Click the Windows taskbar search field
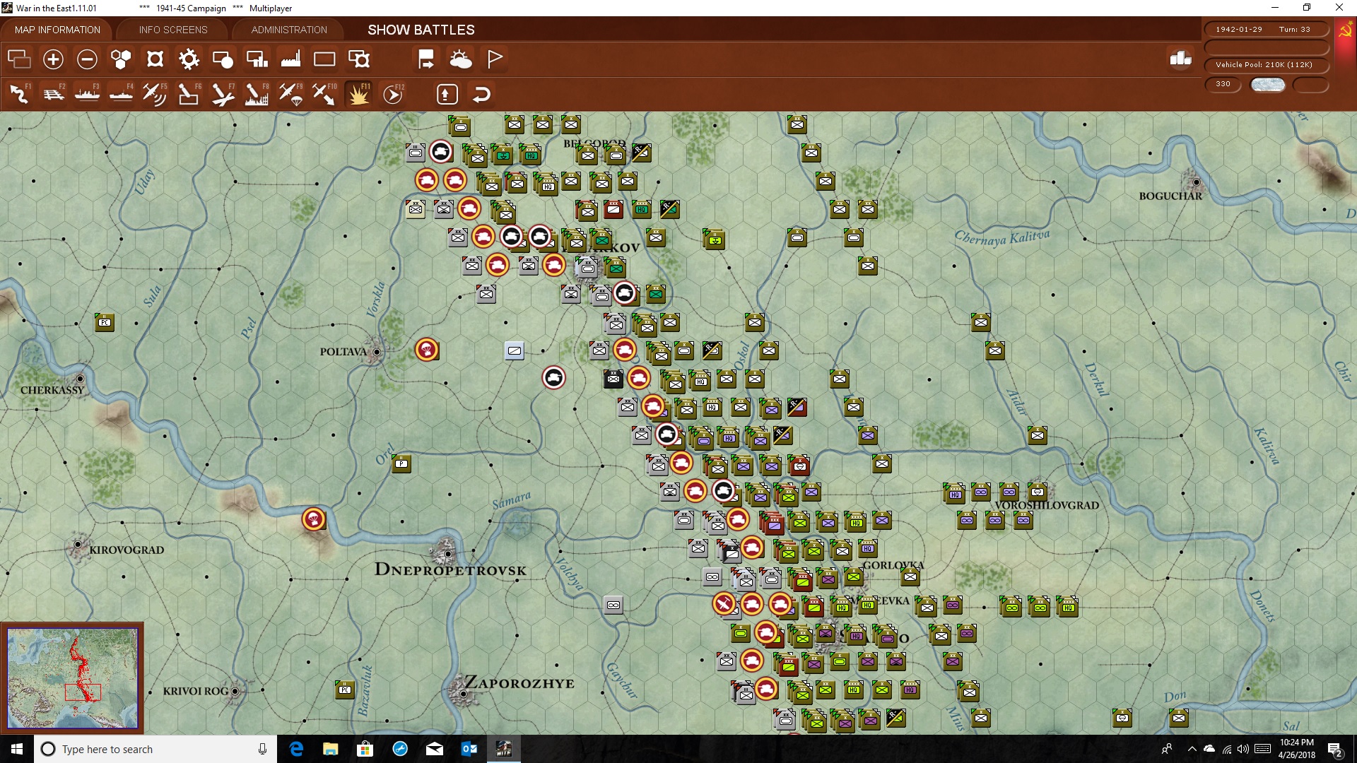Screen dimensions: 1357x763 point(155,749)
